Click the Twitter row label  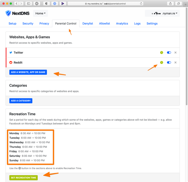pyautogui.click(x=18, y=53)
